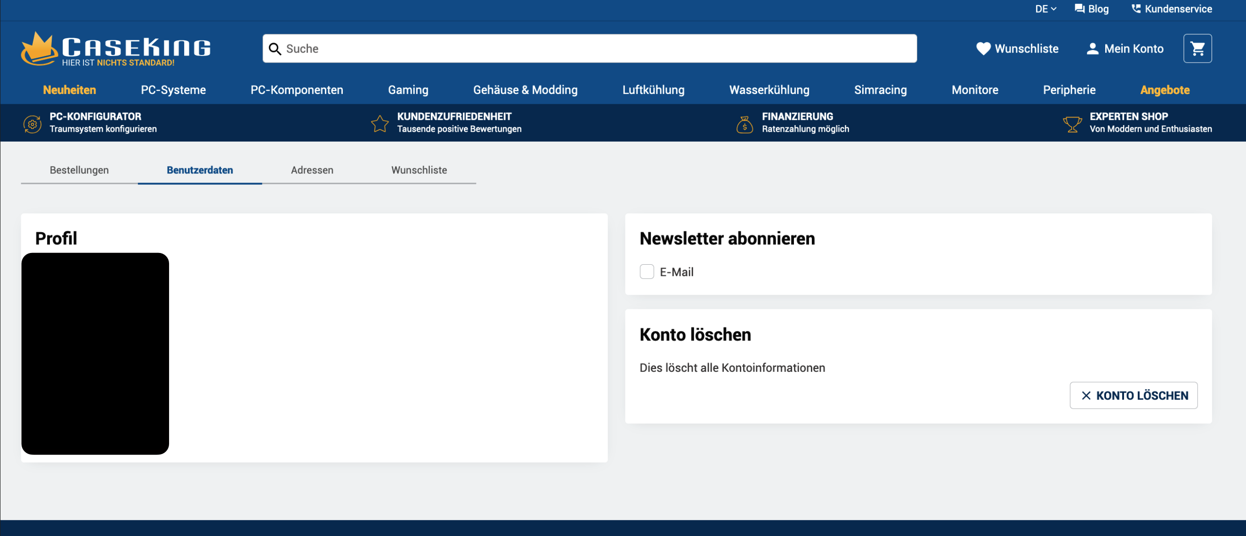Enable the E-Mail newsletter checkbox
1246x536 pixels.
[647, 272]
